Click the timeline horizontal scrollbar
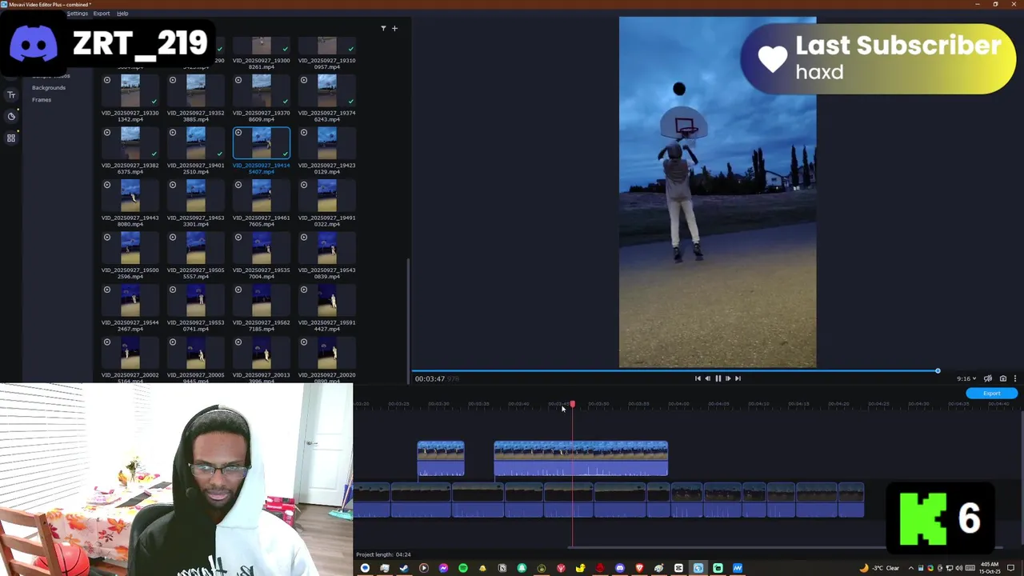1024x576 pixels. coord(784,548)
